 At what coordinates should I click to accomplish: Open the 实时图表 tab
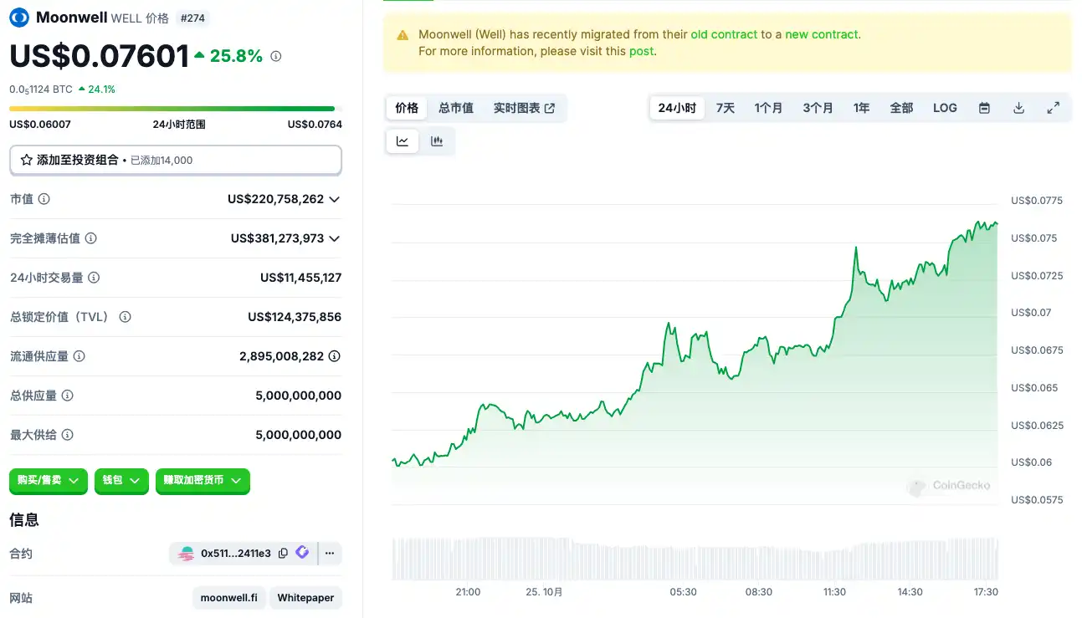click(x=524, y=108)
